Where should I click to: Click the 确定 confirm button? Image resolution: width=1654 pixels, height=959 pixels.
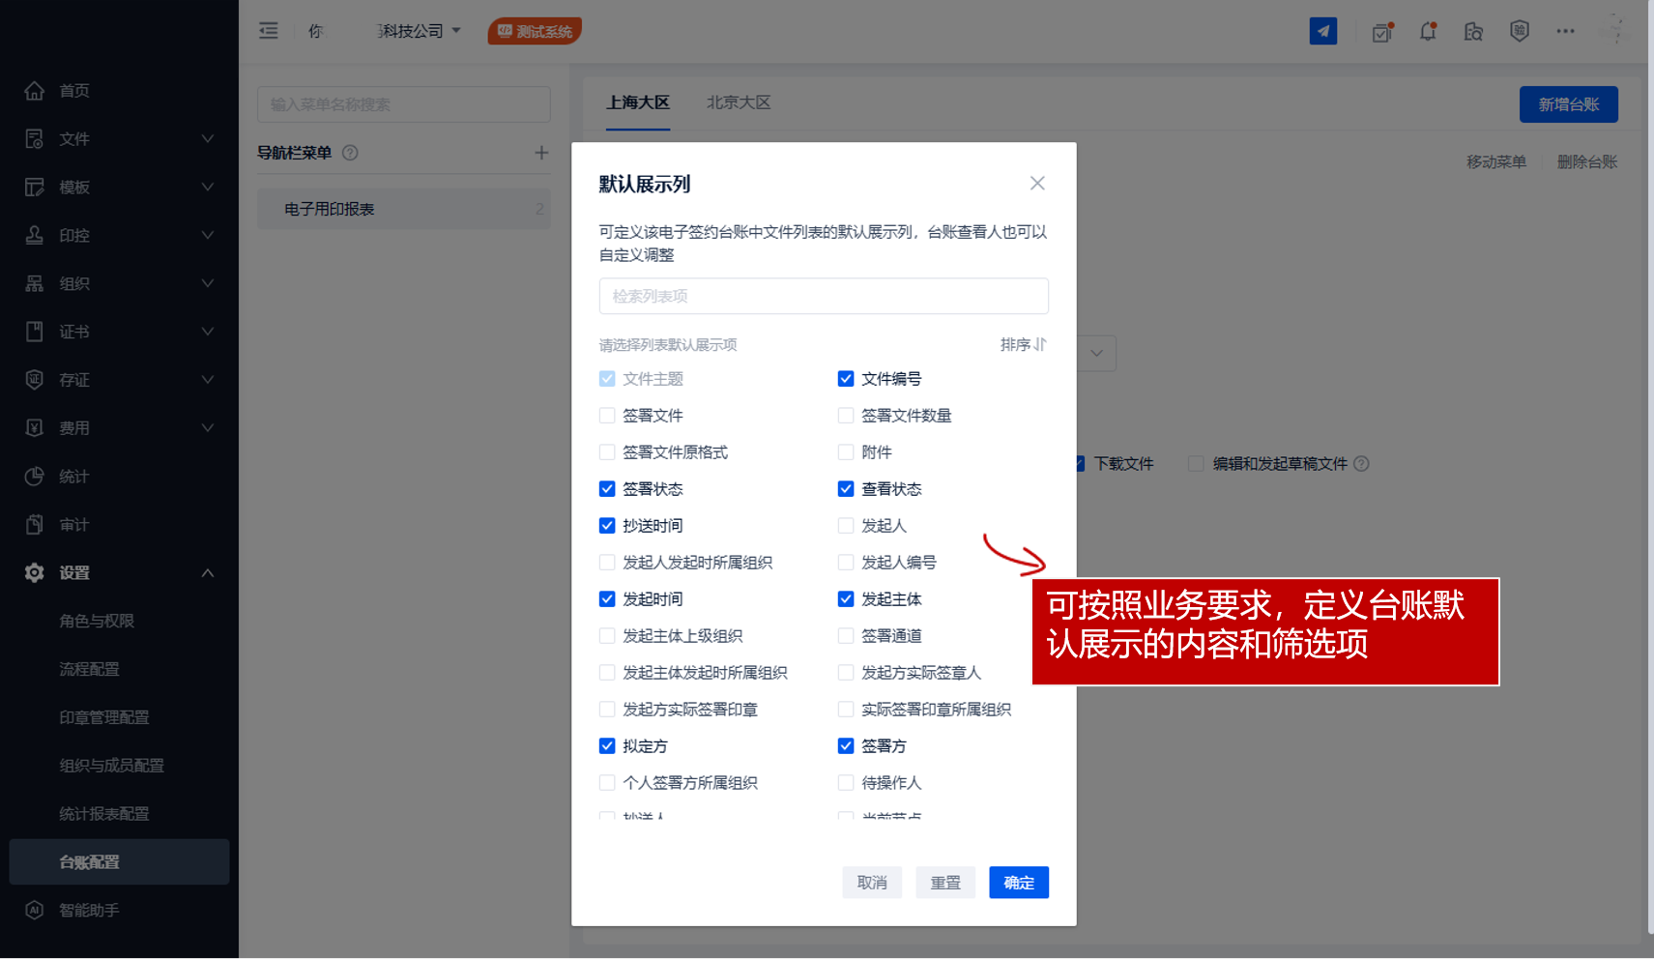tap(1019, 883)
